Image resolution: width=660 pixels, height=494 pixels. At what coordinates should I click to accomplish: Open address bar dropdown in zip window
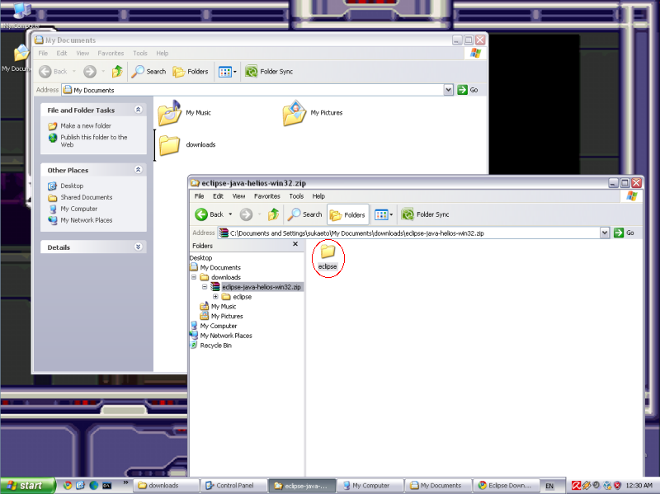(x=605, y=233)
